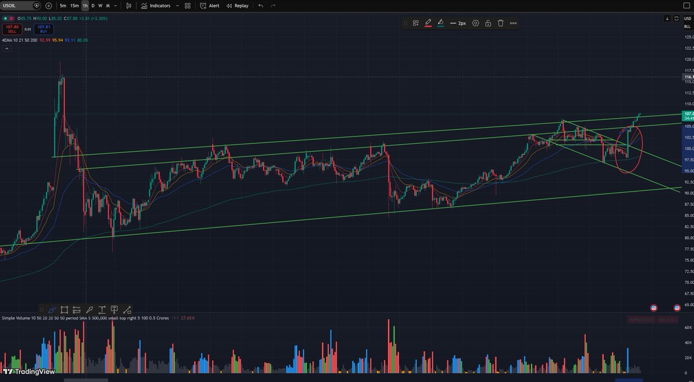Open the Indicators dialog
Screen dimensions: 694x382
point(156,5)
